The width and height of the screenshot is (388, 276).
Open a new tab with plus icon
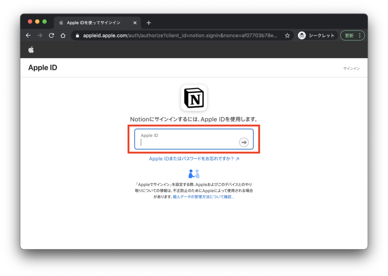coord(149,23)
